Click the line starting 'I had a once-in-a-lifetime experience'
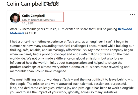The height and width of the screenshot is (95, 138). tap(69, 41)
